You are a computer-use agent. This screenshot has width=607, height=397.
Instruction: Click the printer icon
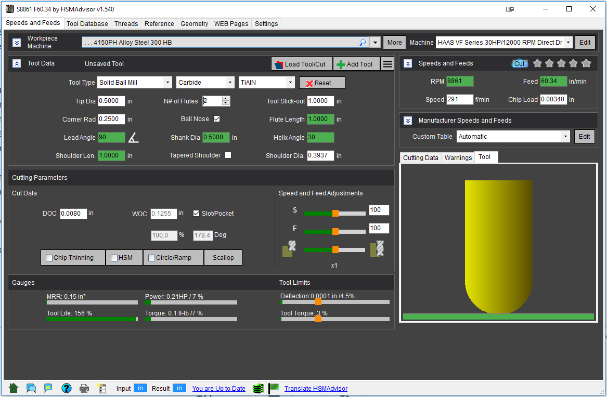coord(84,388)
